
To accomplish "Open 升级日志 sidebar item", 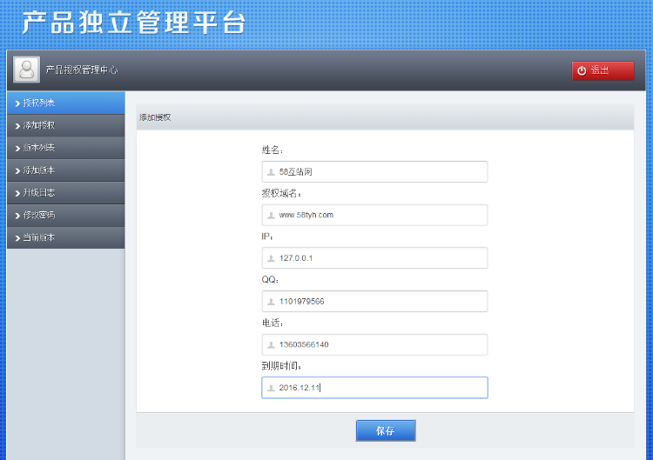I will pyautogui.click(x=66, y=192).
